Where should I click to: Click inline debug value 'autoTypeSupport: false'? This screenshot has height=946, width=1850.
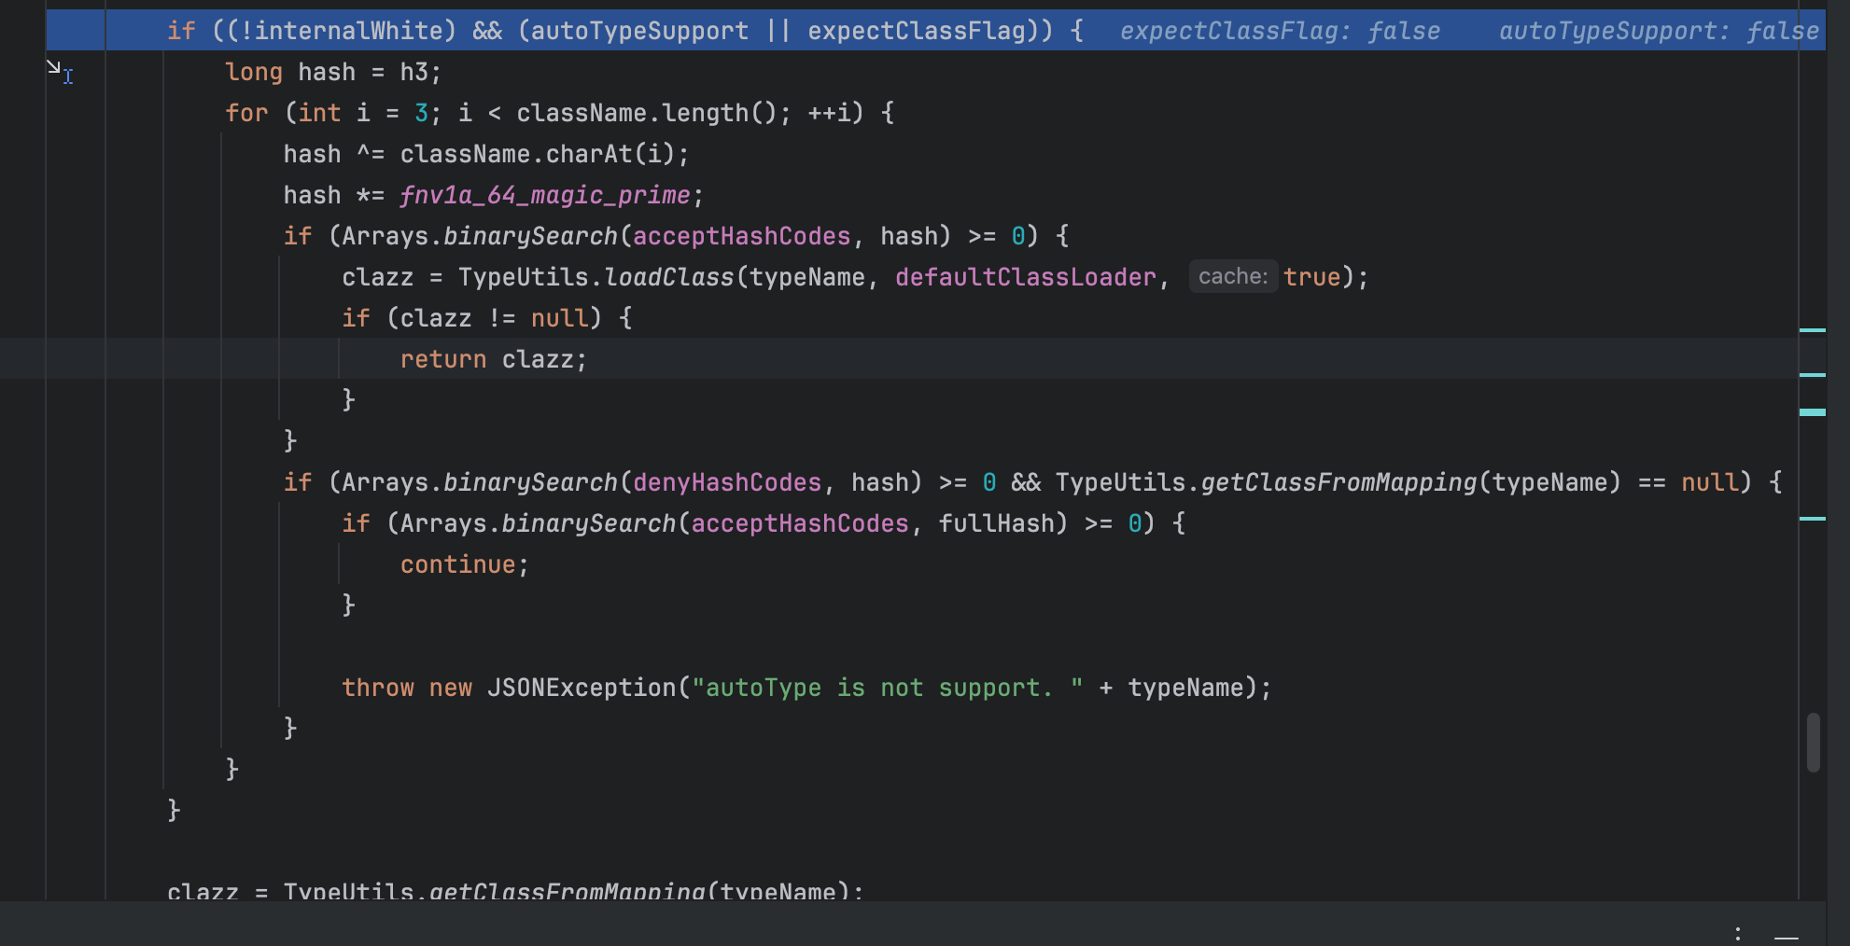(x=1659, y=31)
